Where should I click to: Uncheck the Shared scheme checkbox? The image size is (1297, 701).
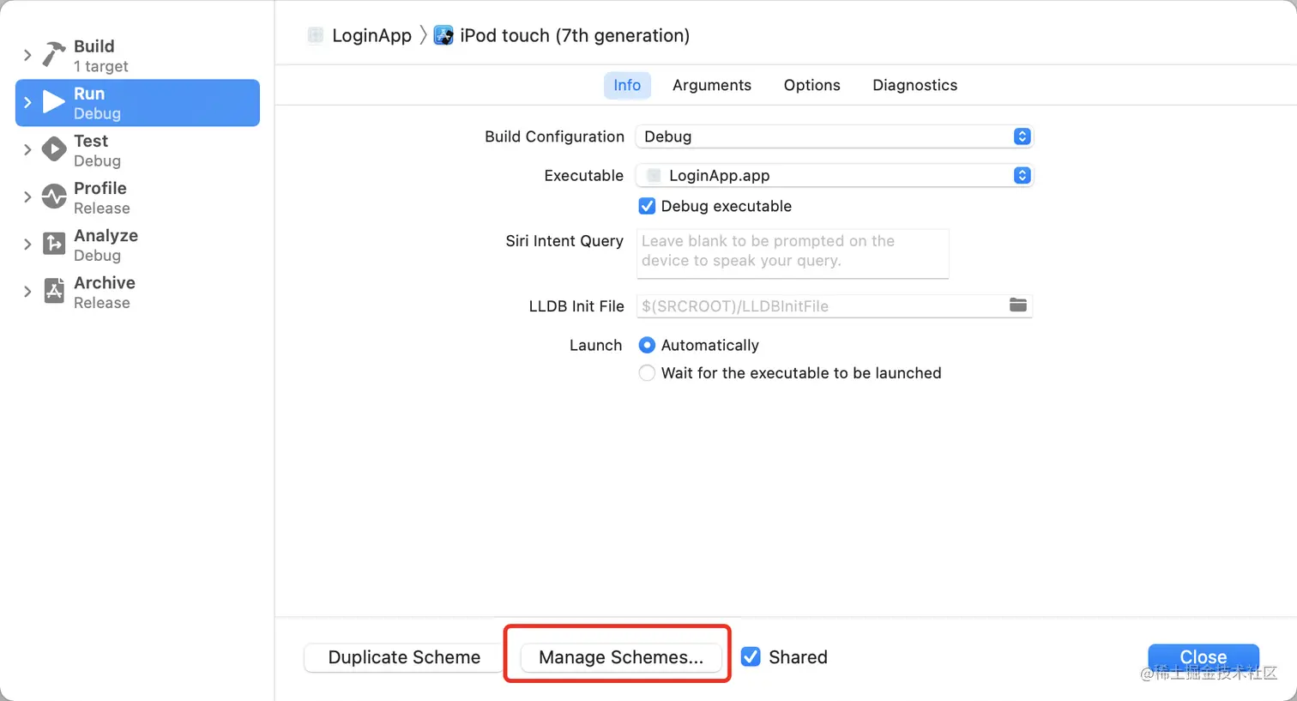click(751, 656)
